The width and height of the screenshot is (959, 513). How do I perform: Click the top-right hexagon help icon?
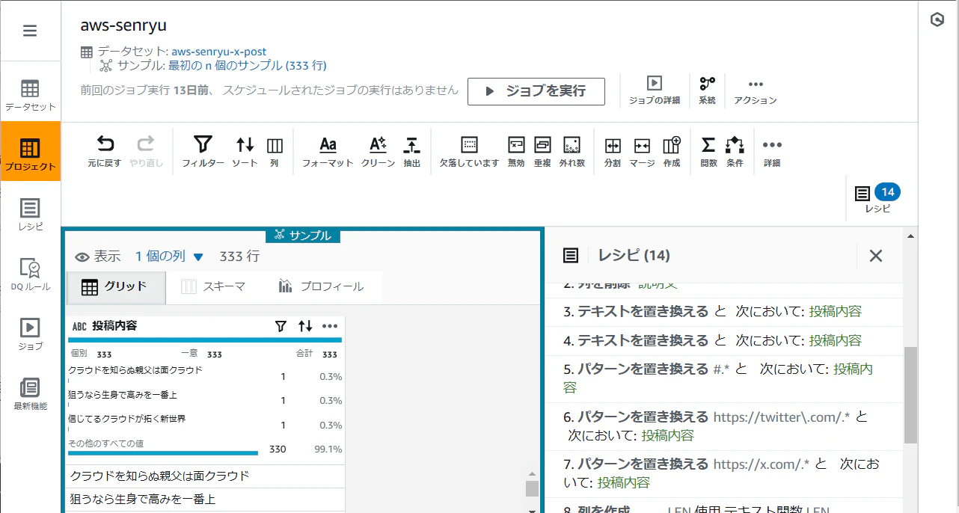point(937,20)
